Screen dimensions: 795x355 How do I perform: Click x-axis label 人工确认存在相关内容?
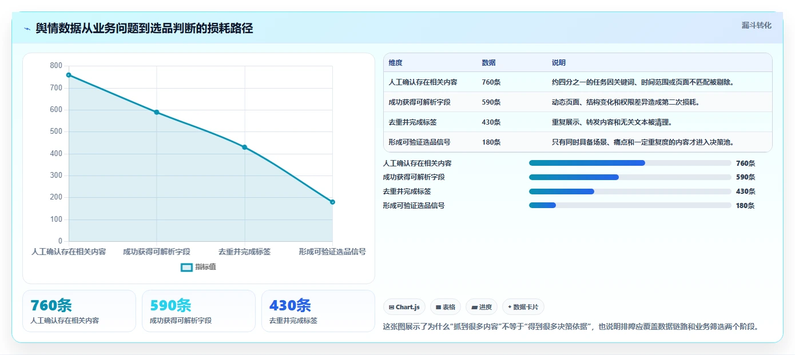coord(69,252)
